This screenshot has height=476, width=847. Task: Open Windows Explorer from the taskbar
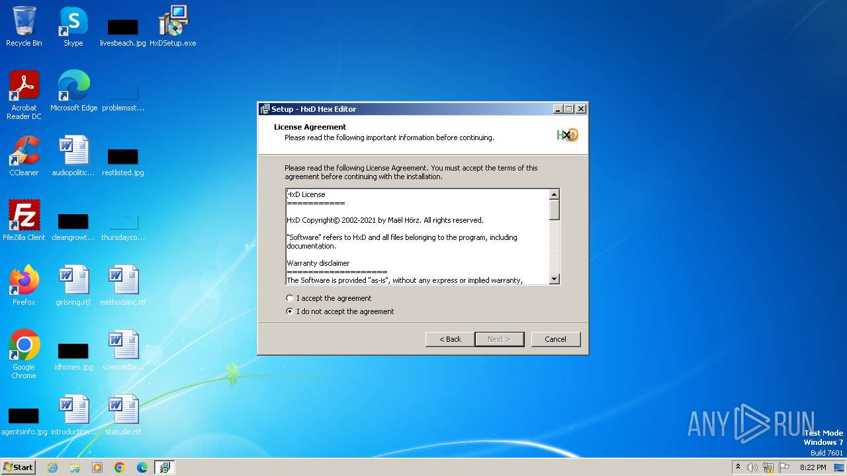point(75,467)
